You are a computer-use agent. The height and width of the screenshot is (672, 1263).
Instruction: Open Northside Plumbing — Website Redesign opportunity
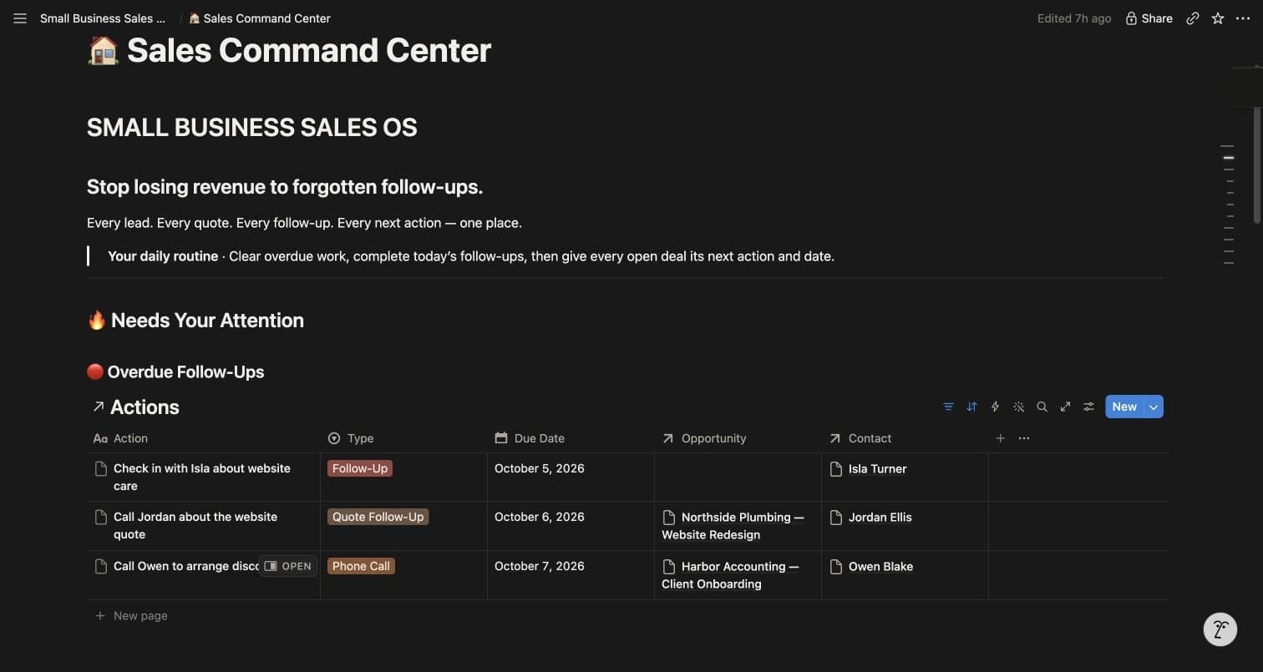(x=733, y=526)
